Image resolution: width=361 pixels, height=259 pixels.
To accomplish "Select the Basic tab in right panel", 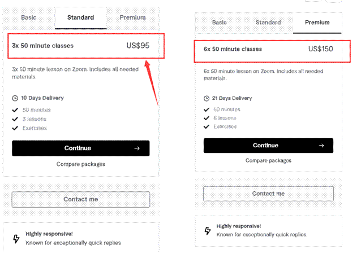I will [x=220, y=23].
